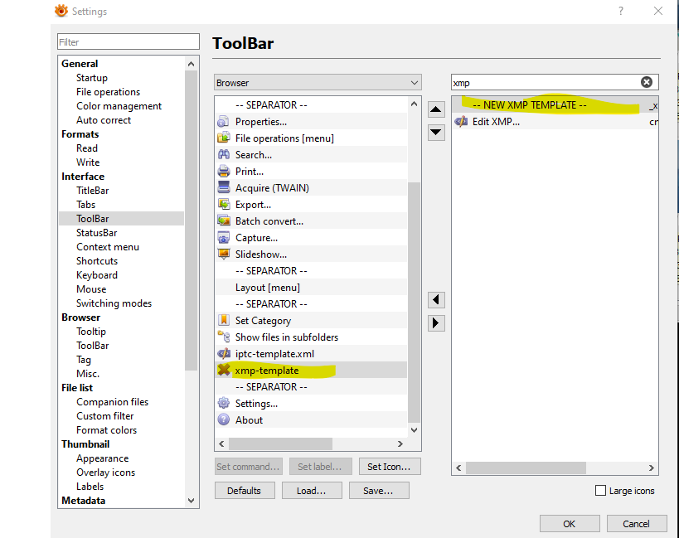This screenshot has height=538, width=679.
Task: Click the Capture camera icon
Action: click(x=224, y=238)
